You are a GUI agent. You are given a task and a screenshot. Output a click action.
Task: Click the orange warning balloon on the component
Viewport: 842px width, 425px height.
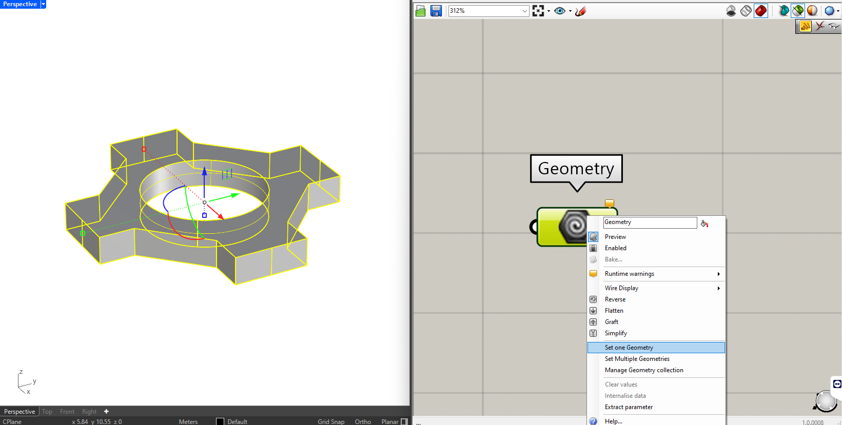pos(610,204)
